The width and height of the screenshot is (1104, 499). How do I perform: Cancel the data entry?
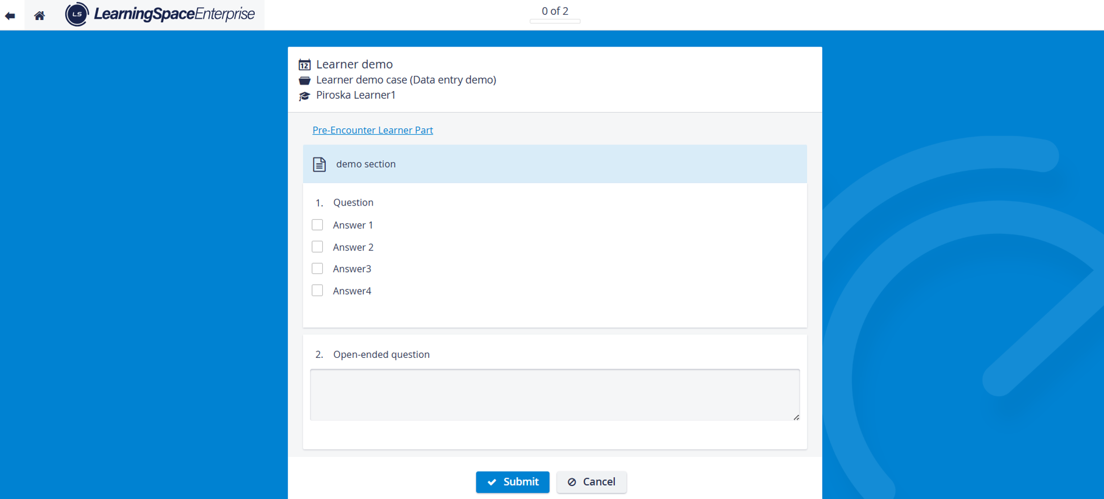[x=591, y=482]
